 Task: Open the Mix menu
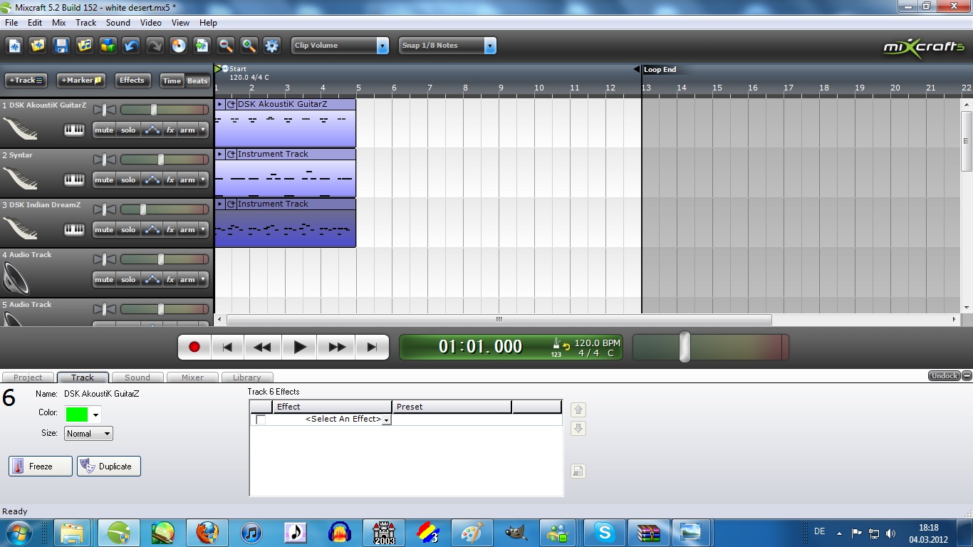pyautogui.click(x=58, y=23)
